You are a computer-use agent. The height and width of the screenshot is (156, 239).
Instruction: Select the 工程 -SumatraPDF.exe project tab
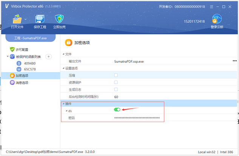(31, 38)
